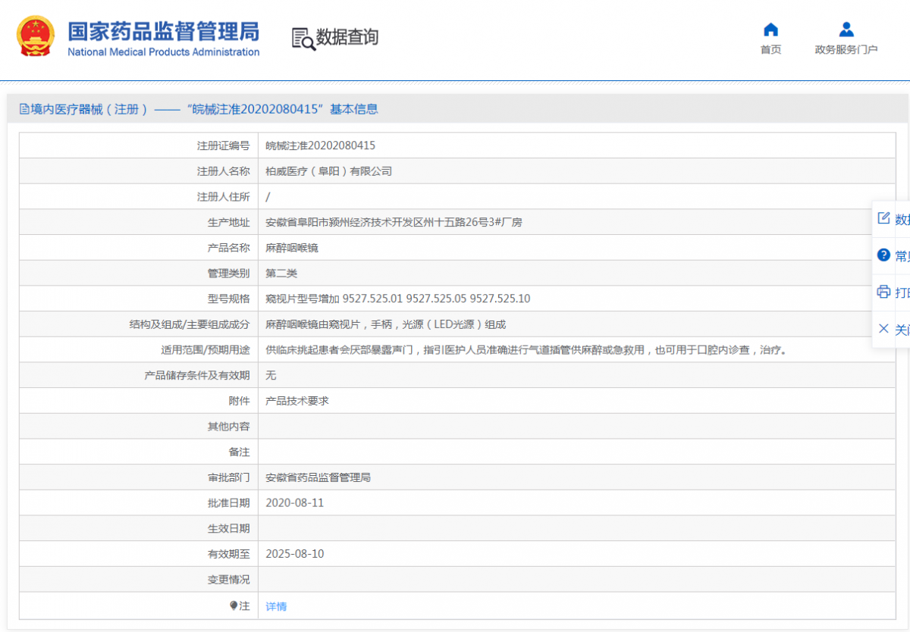This screenshot has height=632, width=910.
Task: Click the national emblem logo
Action: tap(36, 36)
